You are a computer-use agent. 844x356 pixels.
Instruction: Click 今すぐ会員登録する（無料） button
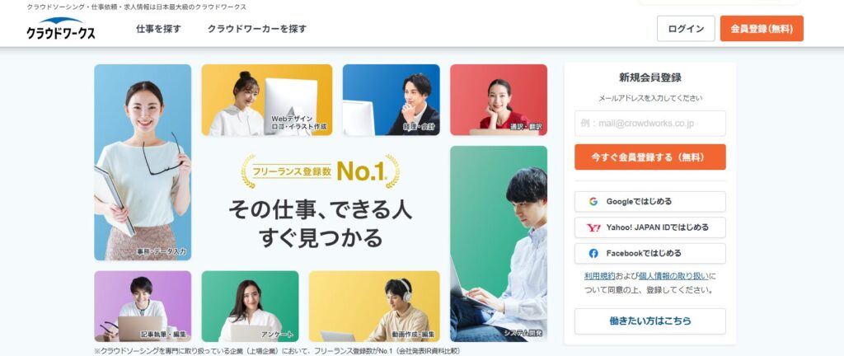(649, 157)
